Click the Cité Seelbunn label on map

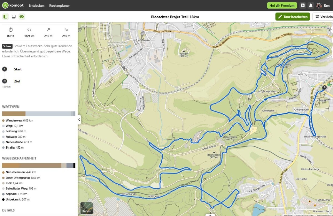(301, 110)
